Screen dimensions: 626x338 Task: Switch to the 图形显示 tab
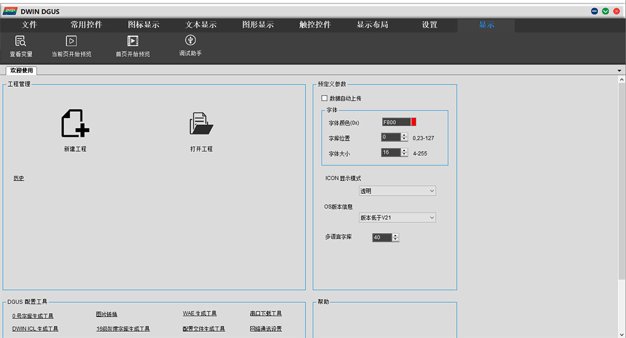pyautogui.click(x=258, y=25)
